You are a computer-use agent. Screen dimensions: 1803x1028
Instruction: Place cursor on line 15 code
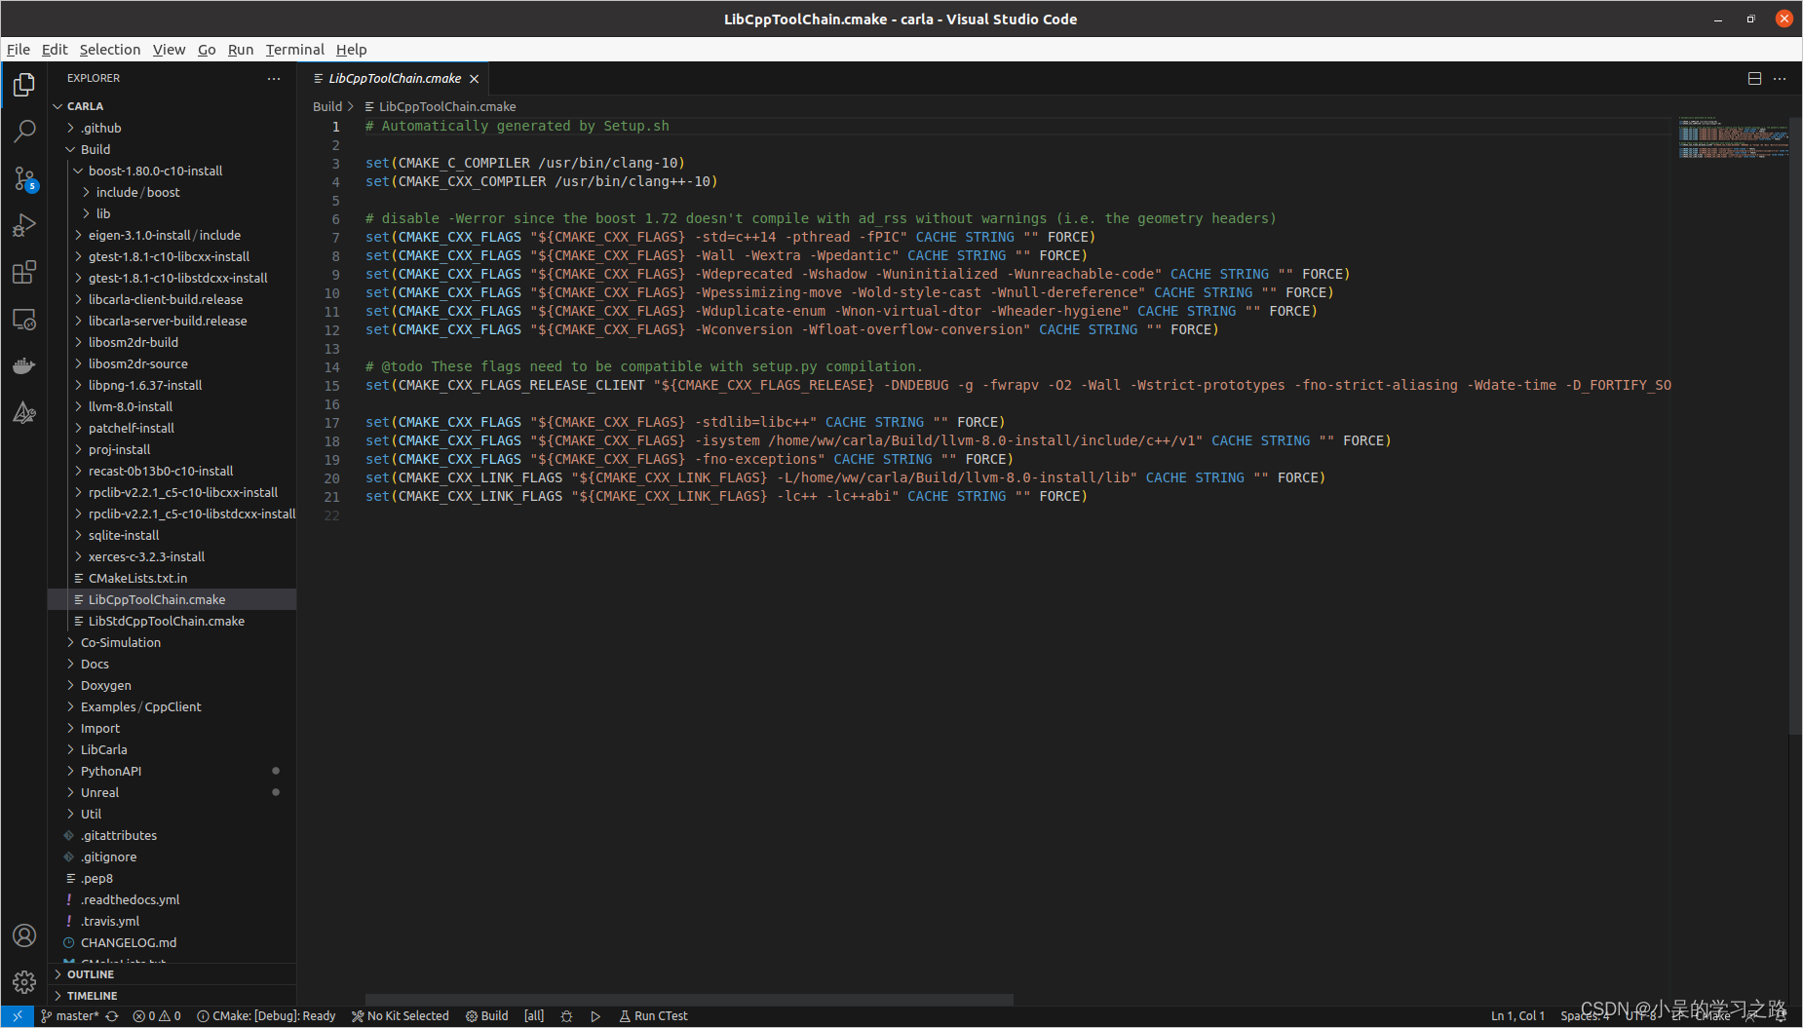point(1017,385)
